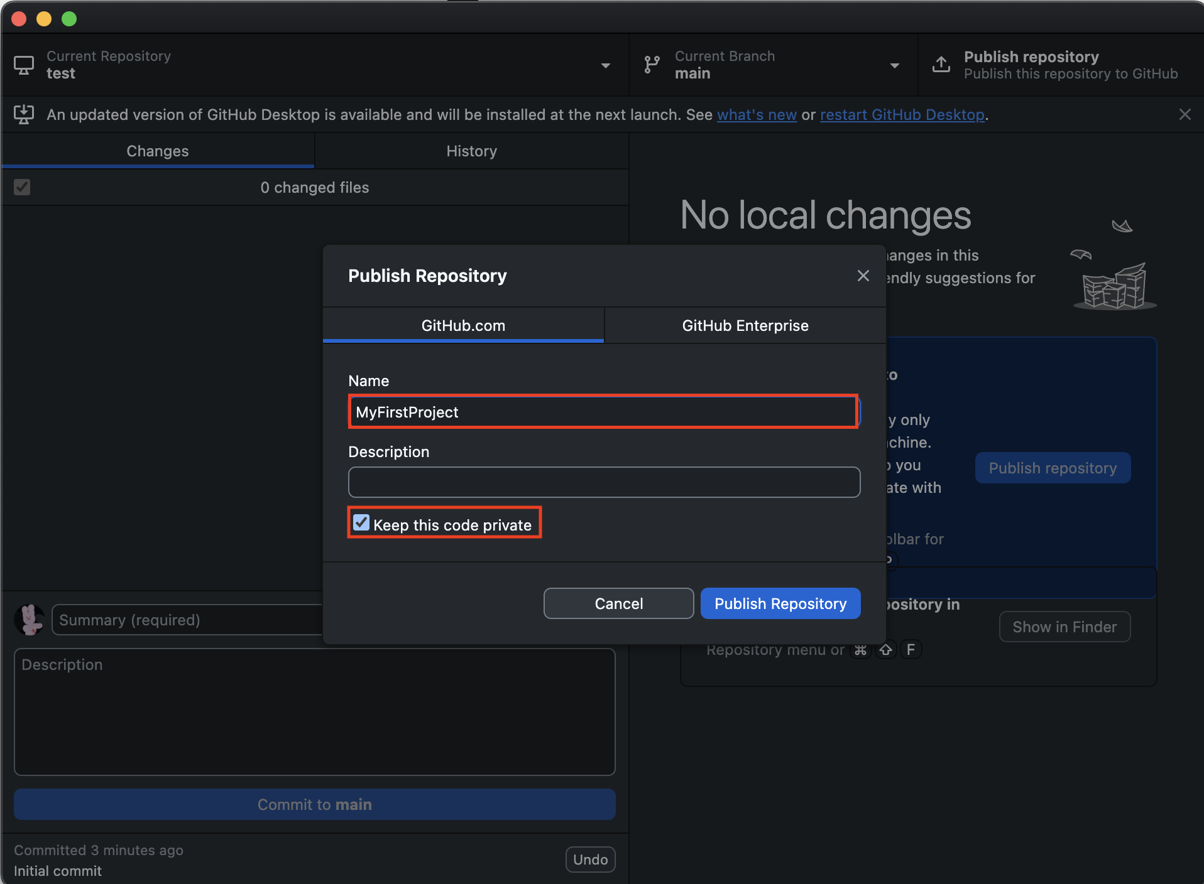Click the Current Branch git branch icon
The height and width of the screenshot is (884, 1204).
pyautogui.click(x=652, y=65)
